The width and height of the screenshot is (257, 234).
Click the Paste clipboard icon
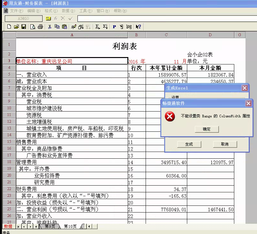click(x=65, y=27)
